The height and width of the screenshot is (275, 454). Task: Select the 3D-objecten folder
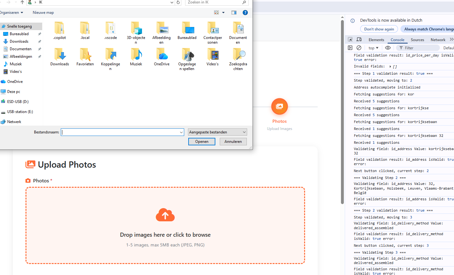tap(136, 29)
